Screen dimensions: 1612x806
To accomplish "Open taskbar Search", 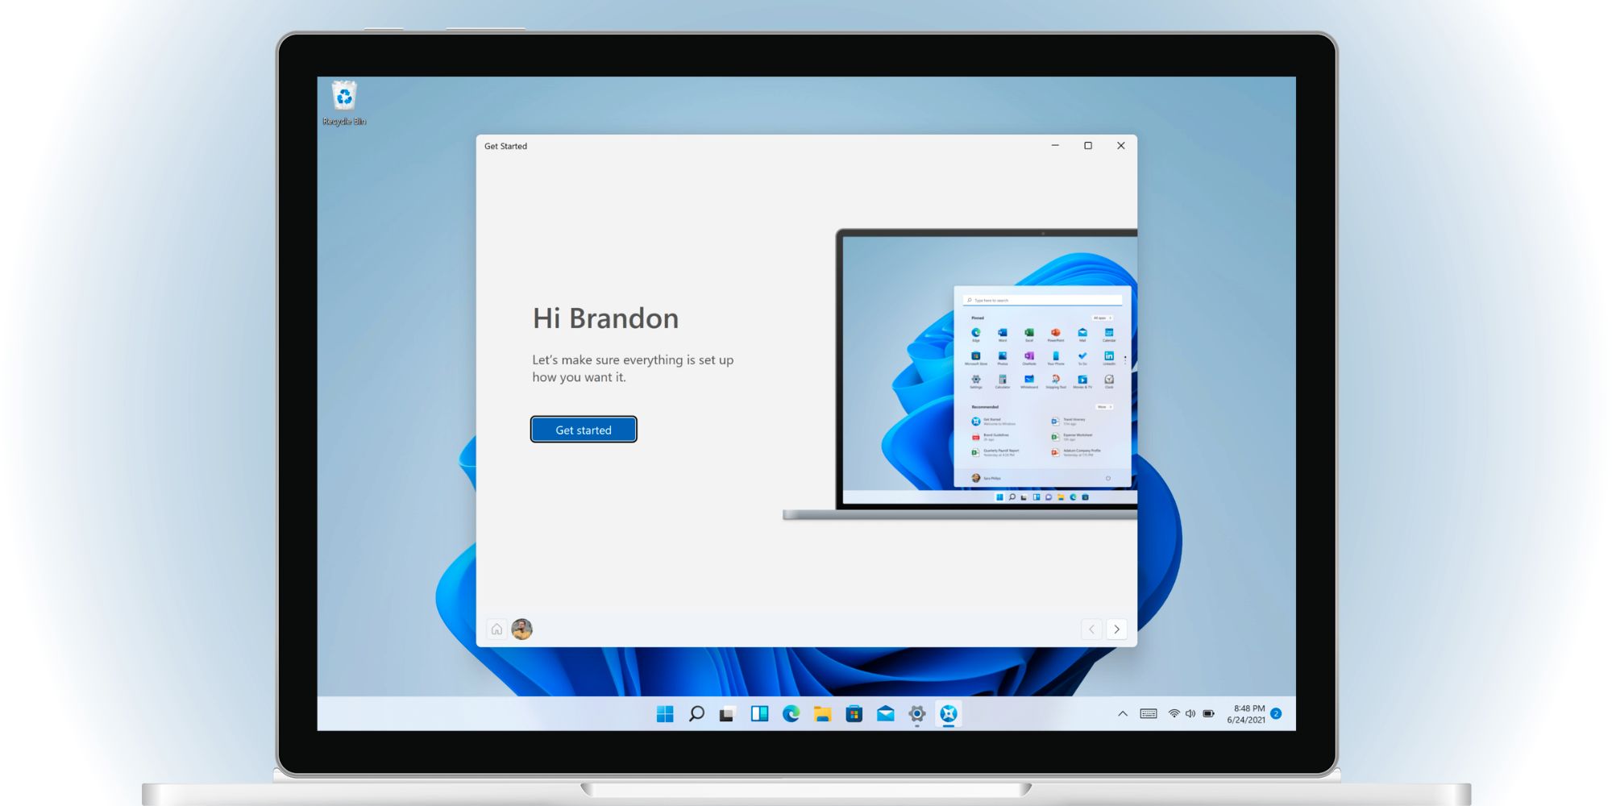I will coord(696,713).
